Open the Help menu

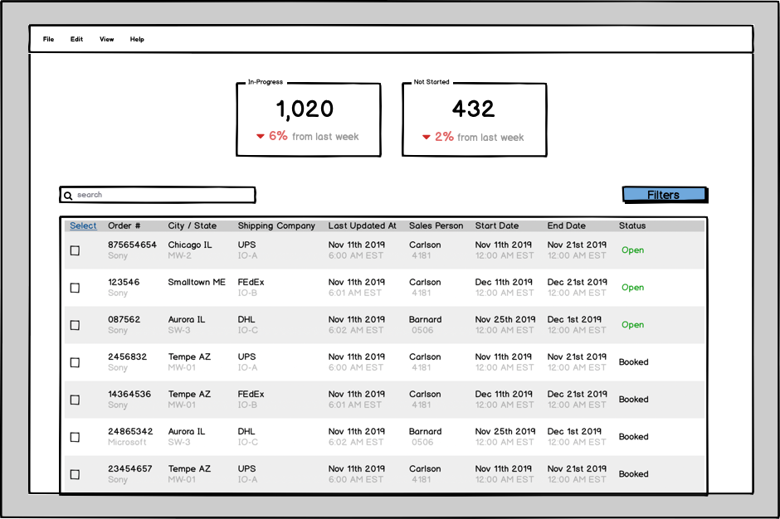pyautogui.click(x=137, y=39)
